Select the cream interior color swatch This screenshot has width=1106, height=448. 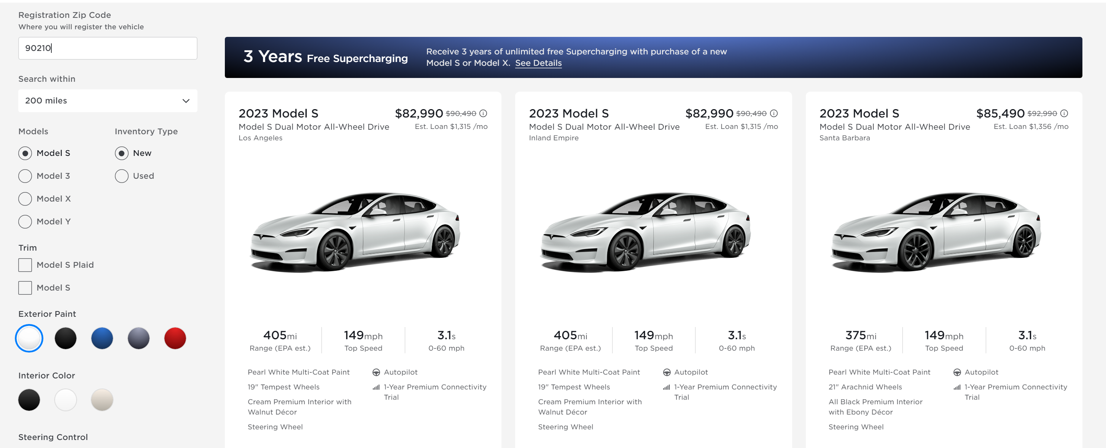[102, 399]
